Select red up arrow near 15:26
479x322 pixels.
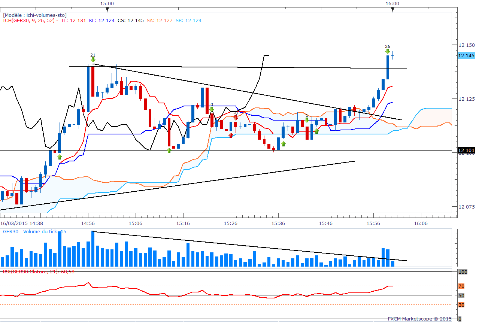[231, 135]
